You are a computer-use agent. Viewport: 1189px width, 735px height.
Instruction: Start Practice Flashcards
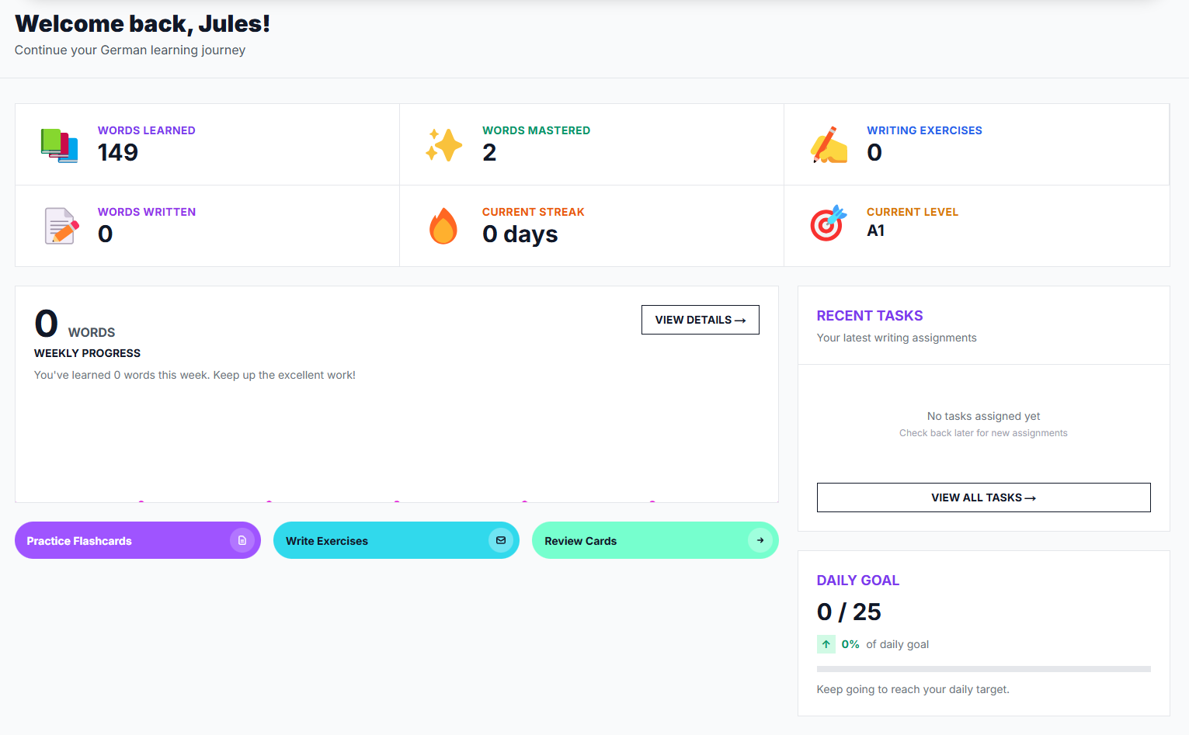tap(116, 540)
